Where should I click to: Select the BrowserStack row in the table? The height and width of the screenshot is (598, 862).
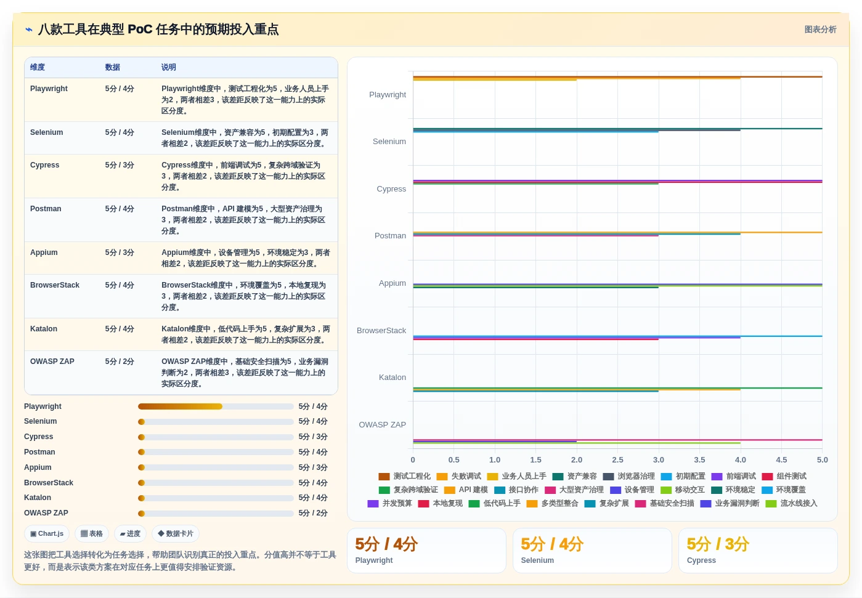click(181, 296)
